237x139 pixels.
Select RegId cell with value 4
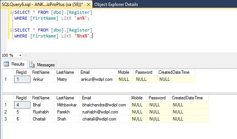[22, 105]
